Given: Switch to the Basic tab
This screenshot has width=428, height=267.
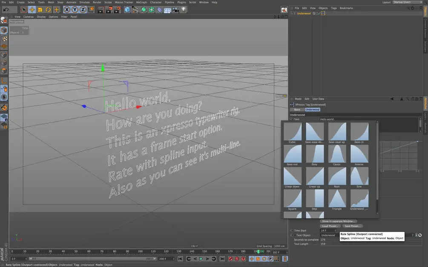Looking at the screenshot, I should click(x=297, y=110).
